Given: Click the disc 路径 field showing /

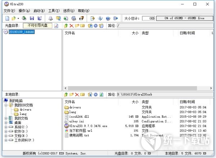Looking at the screenshot, I should [165, 26].
